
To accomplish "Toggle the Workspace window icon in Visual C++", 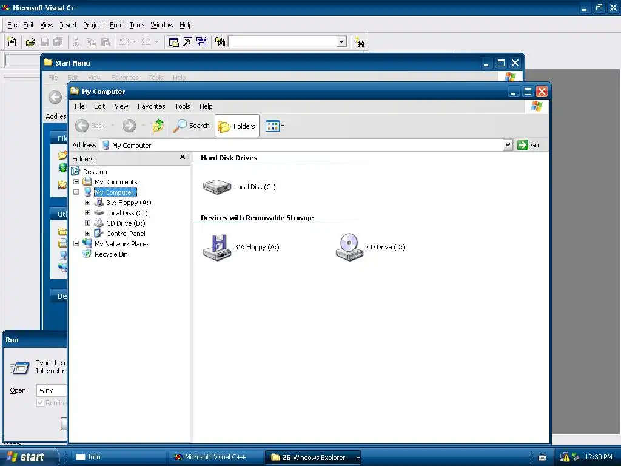I will coord(173,42).
